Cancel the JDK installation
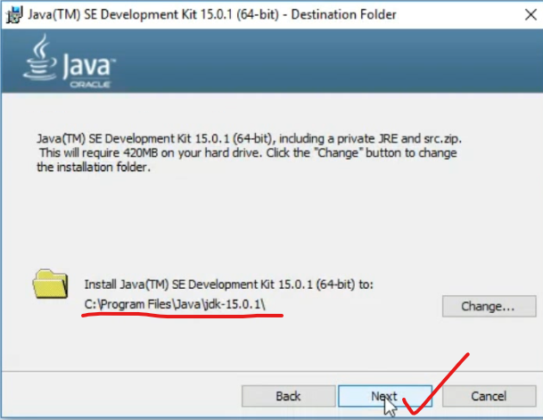Viewport: 543px width, 420px height. point(489,396)
